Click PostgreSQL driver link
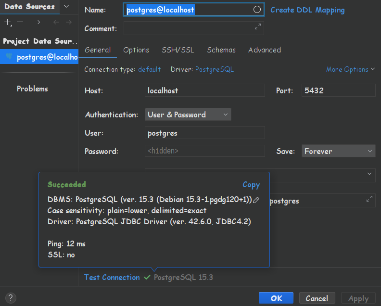 [x=215, y=69]
